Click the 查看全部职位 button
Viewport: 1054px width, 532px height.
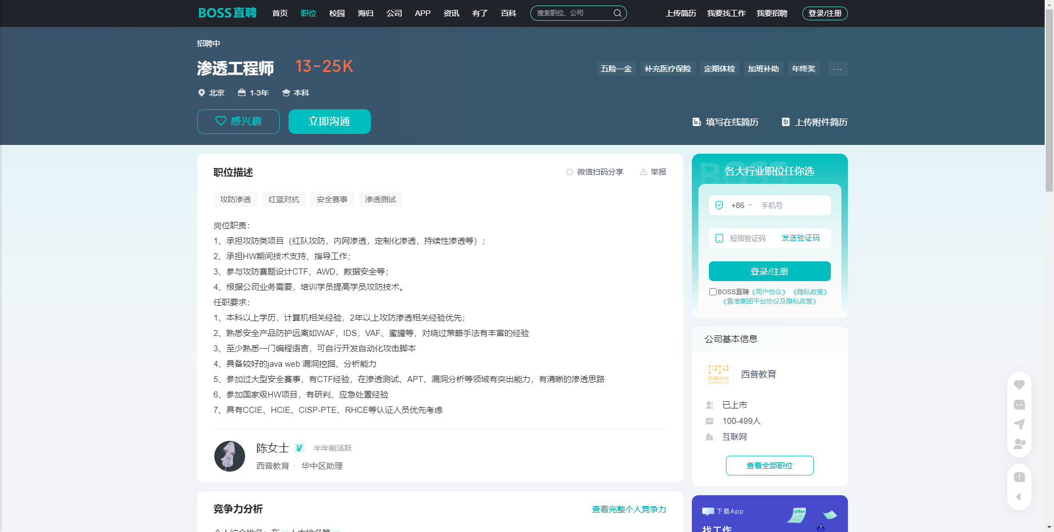pos(769,466)
